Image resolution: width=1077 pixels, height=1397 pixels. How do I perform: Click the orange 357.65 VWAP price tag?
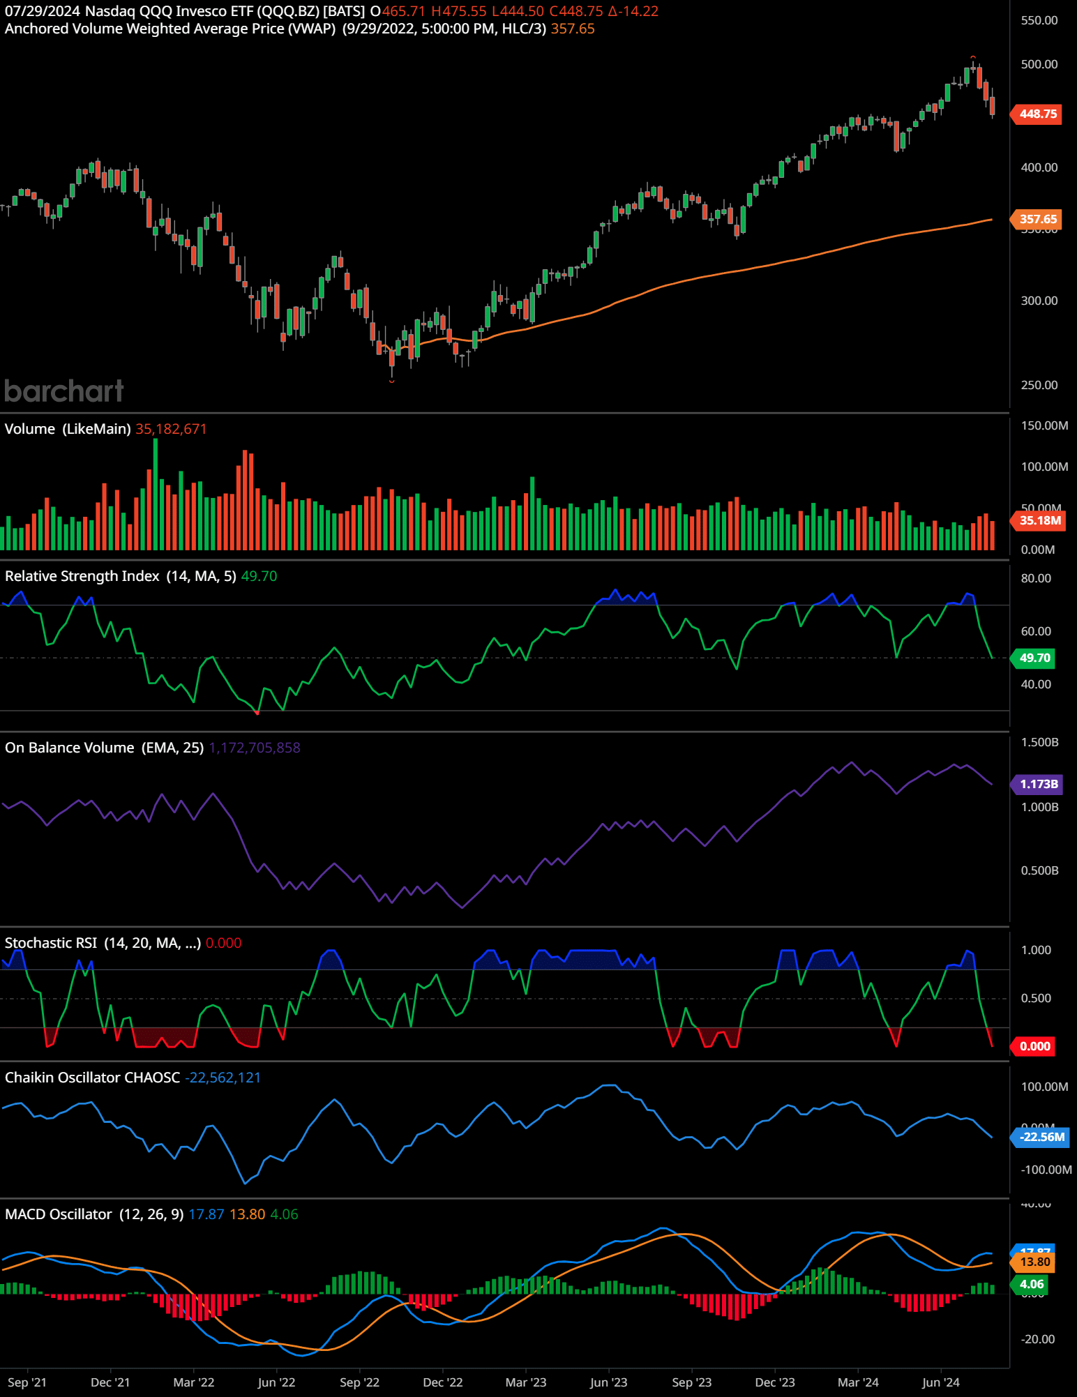click(1037, 219)
